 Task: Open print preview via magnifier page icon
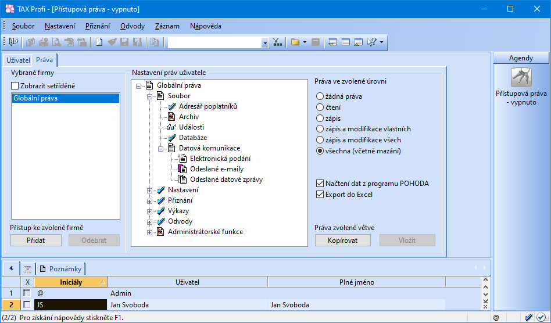(x=56, y=42)
